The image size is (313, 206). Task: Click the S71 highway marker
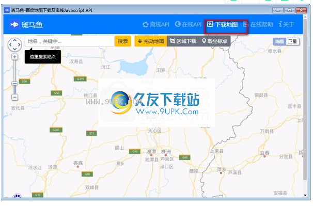91,133
